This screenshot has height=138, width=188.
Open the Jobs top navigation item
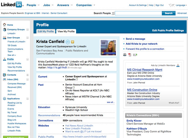pos(46,5)
